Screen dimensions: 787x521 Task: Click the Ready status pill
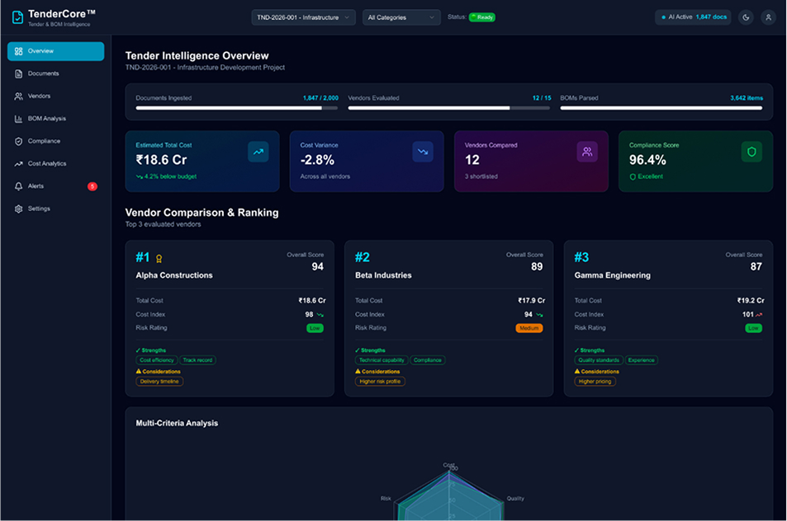pos(480,16)
